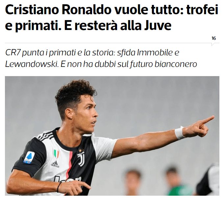Click the pointing index fingertip
224x198 pixels.
point(212,118)
